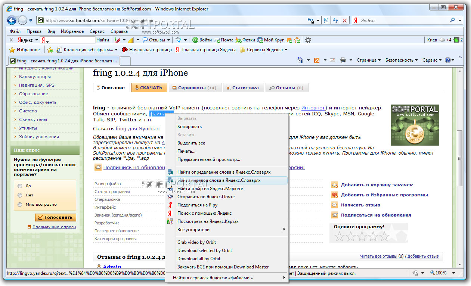Click the Избранное star favorites button
471x286 pixels.
(x=24, y=50)
